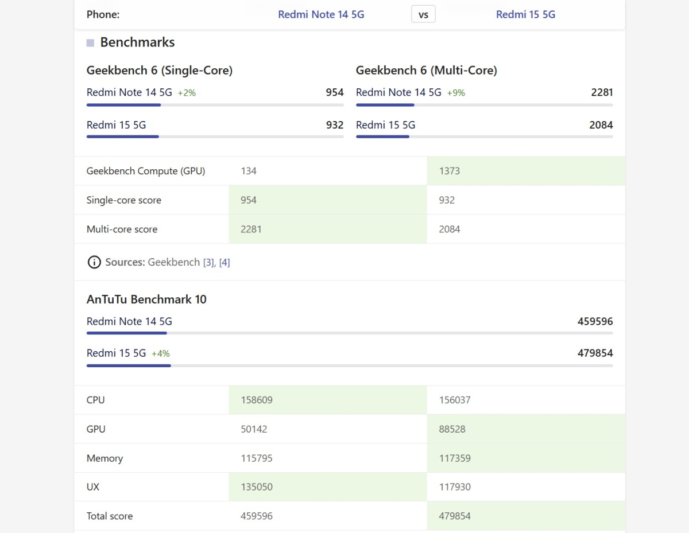The image size is (689, 533).
Task: Open the Redmi 15 5G header link
Action: [x=525, y=14]
